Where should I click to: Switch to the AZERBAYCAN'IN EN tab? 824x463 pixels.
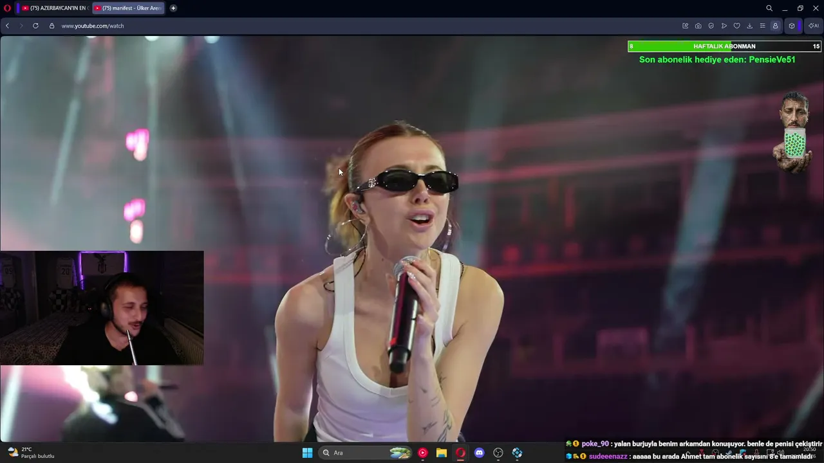click(54, 8)
